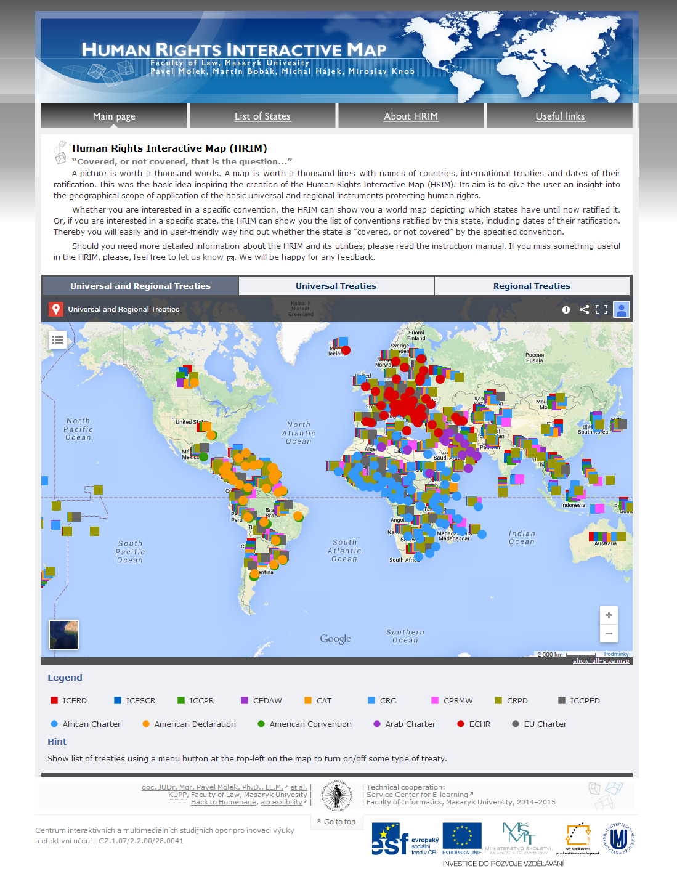Click 'Human Rights Interactive Map' banner title

point(234,49)
